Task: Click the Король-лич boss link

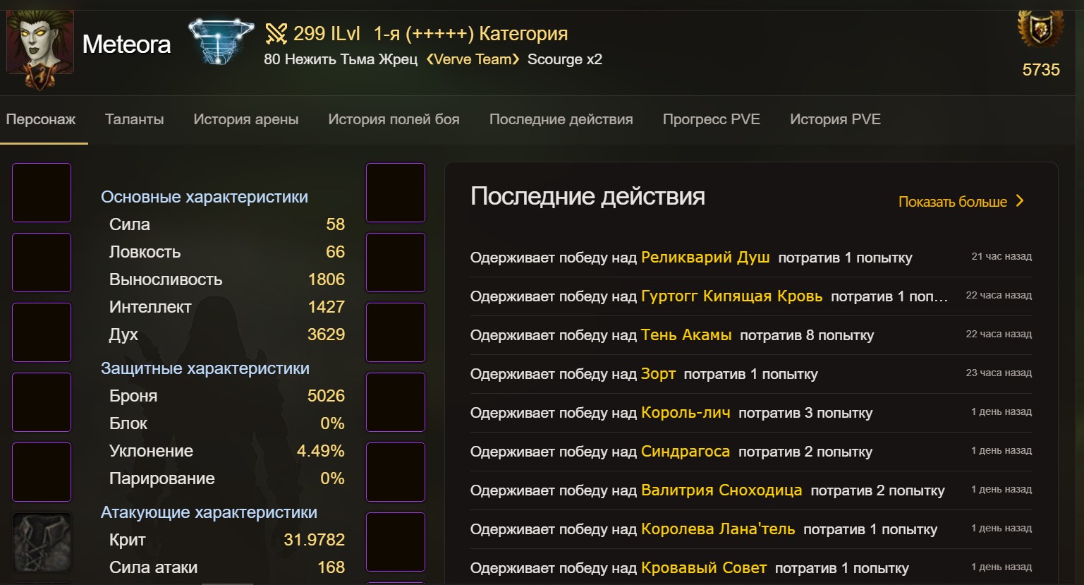Action: tap(686, 412)
